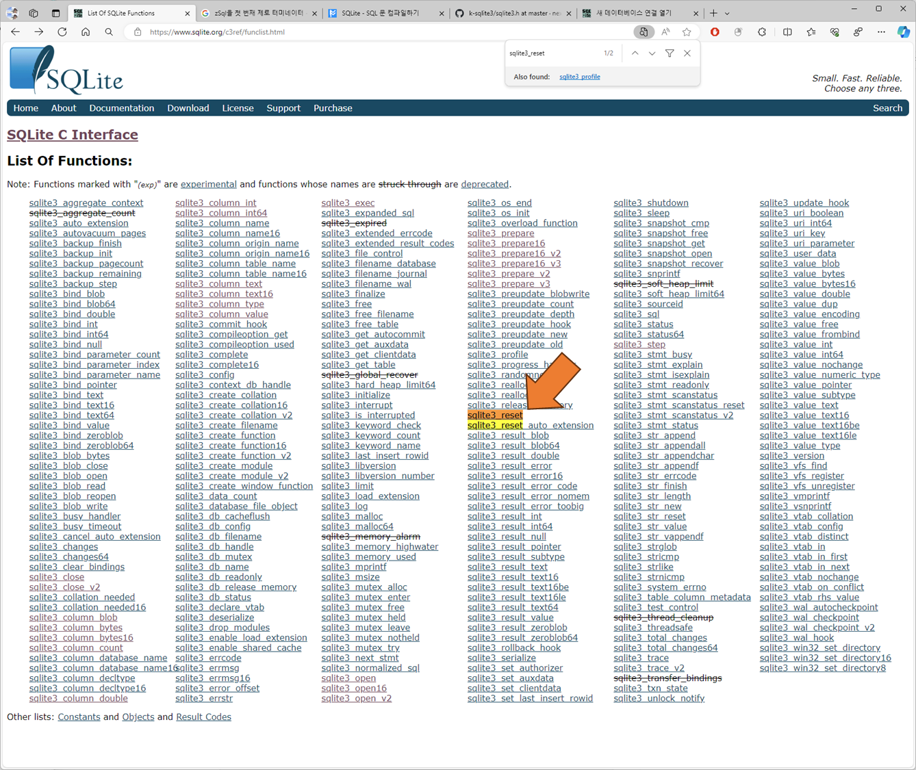916x770 pixels.
Task: Open a new browser tab
Action: [x=713, y=13]
